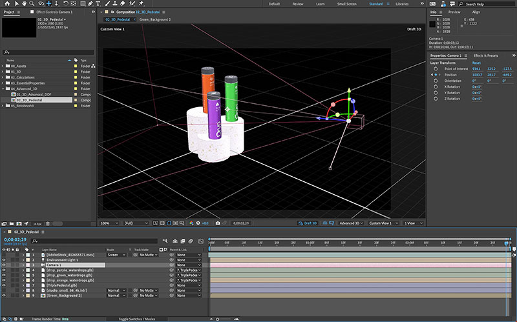Screen dimensions: 517x322
Task: Expand the Camera 1 layer properties
Action: (x=23, y=265)
